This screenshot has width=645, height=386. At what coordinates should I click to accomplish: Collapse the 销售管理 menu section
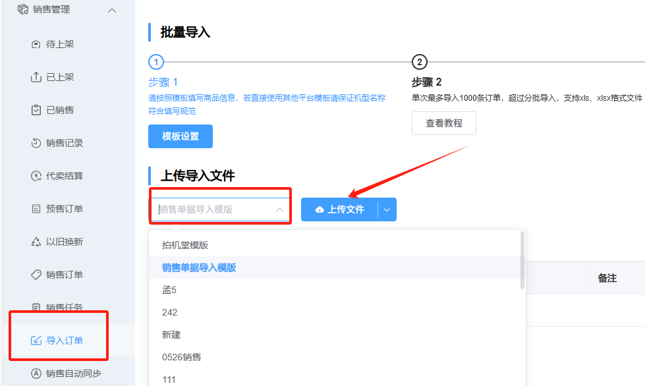tap(111, 10)
